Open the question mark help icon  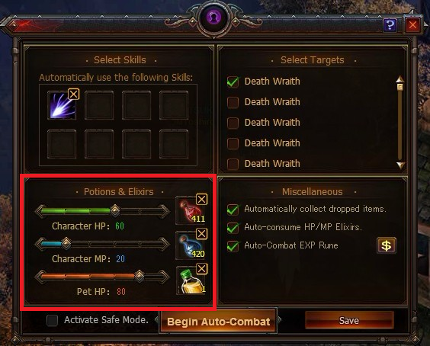pyautogui.click(x=390, y=25)
